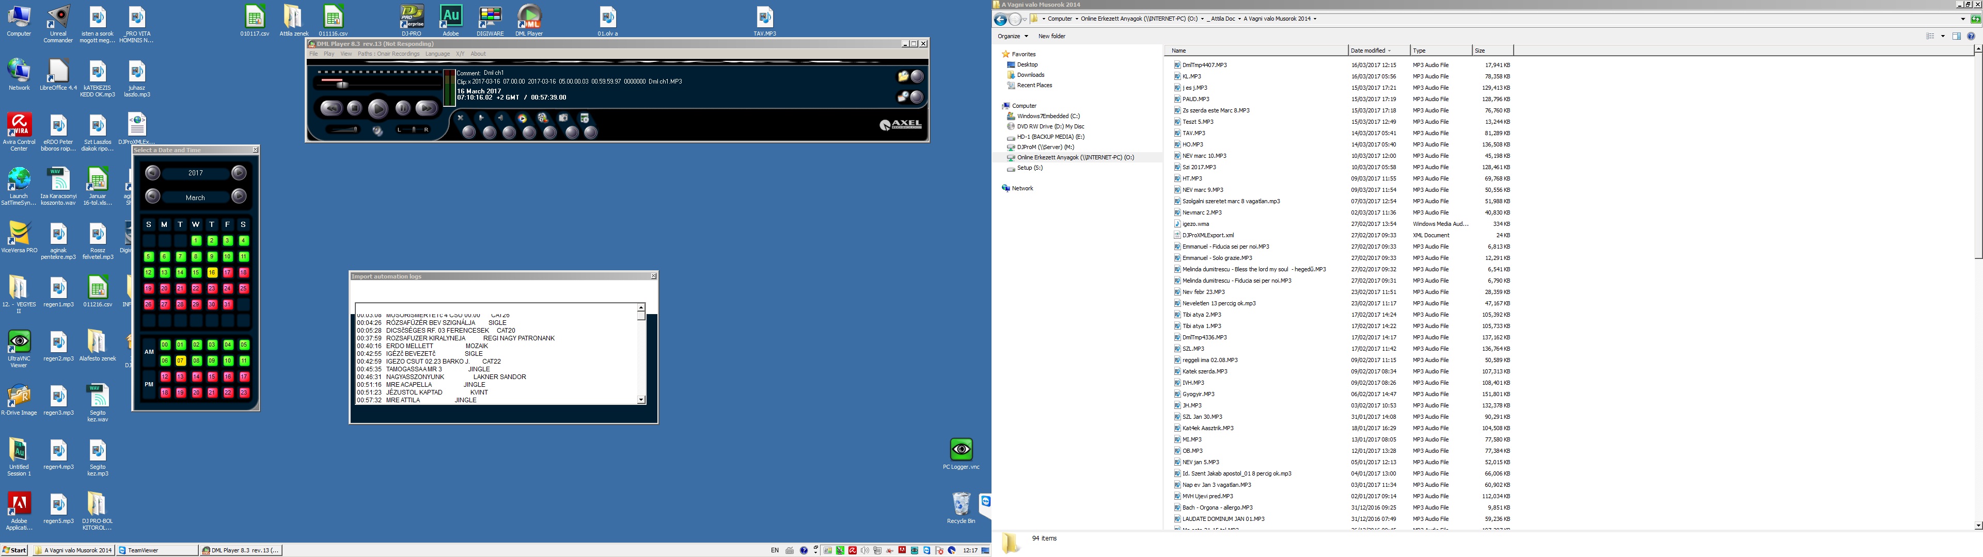Click the speaker mute icon in player
1983x557 pixels.
(x=378, y=132)
